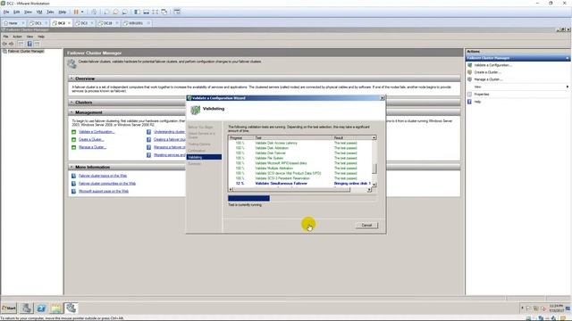Click the test list scroll-up arrow
572x321 pixels.
click(x=374, y=137)
